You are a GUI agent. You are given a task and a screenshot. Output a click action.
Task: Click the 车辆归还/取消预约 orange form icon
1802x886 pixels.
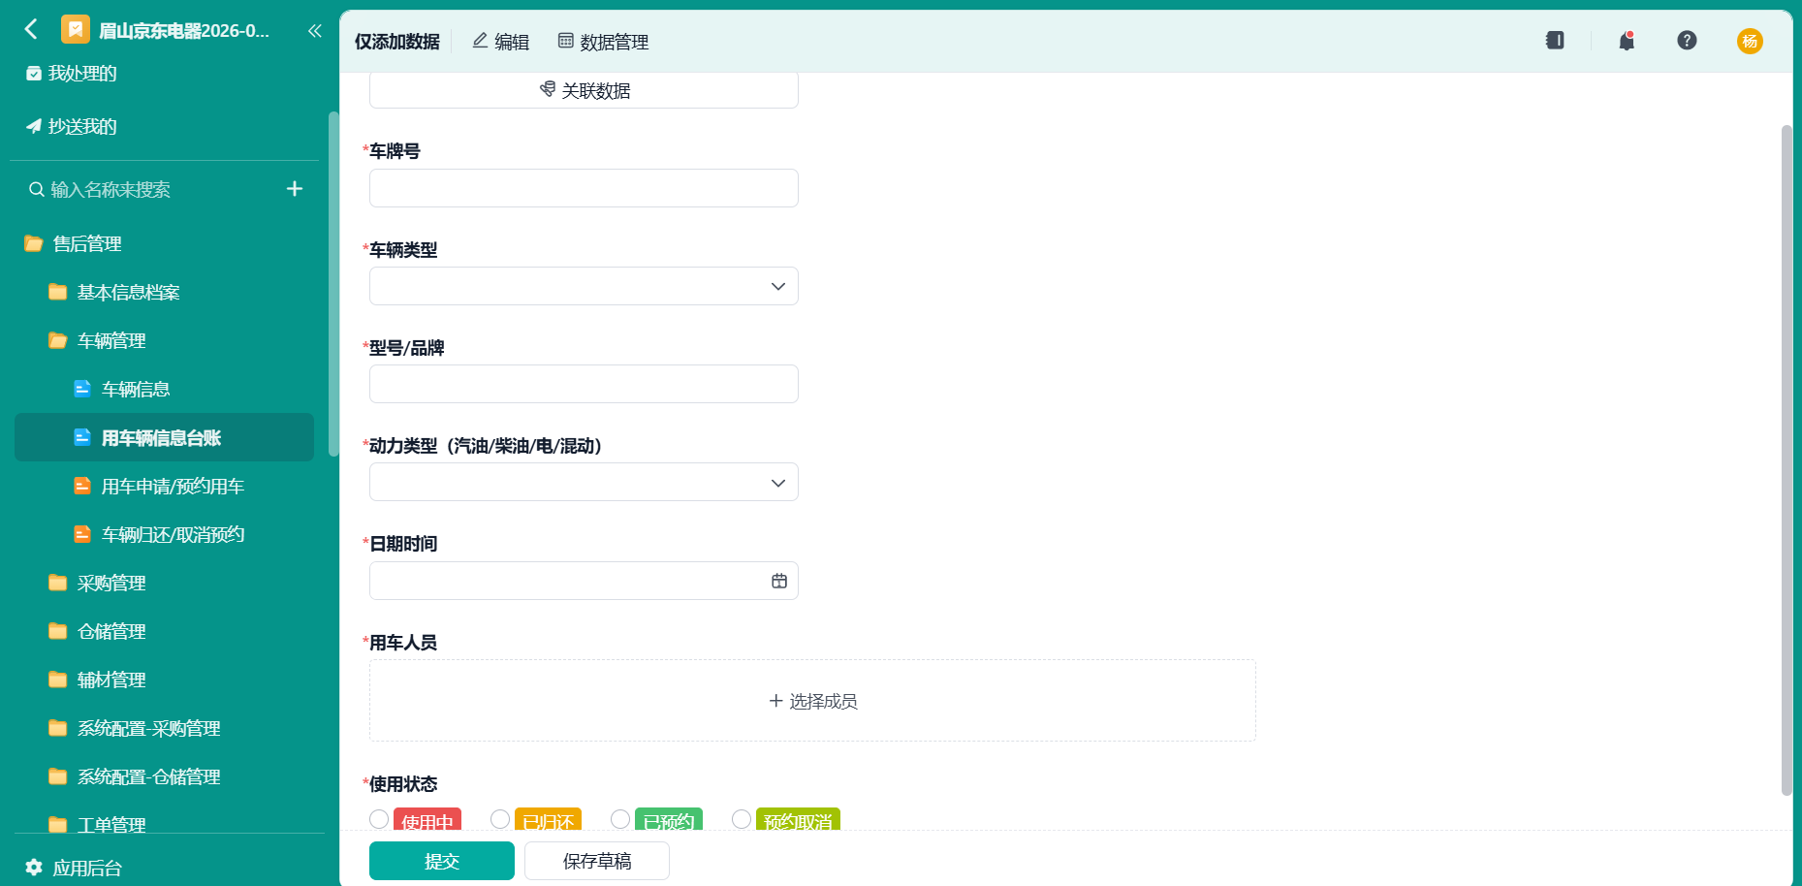82,534
